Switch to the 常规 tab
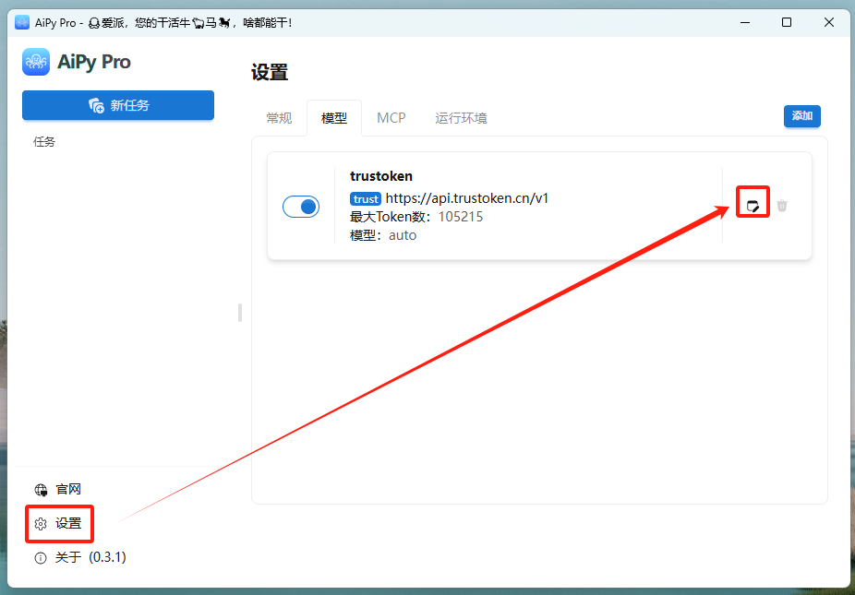This screenshot has width=855, height=595. pyautogui.click(x=279, y=118)
